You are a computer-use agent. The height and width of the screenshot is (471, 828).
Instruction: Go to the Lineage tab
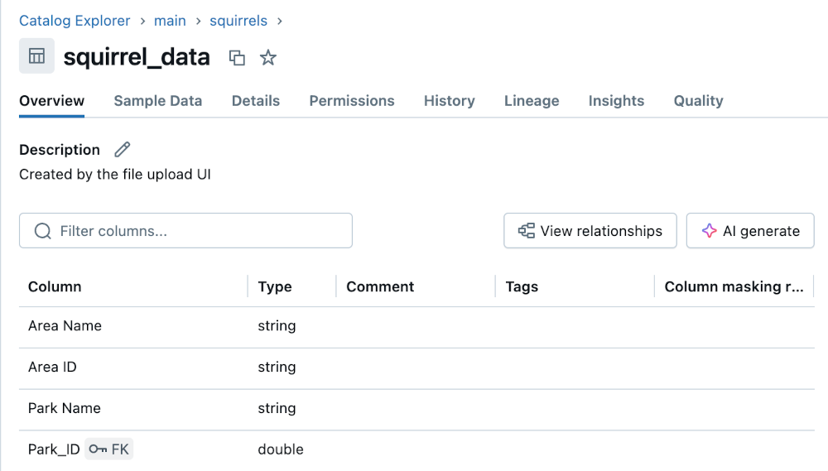coord(531,101)
